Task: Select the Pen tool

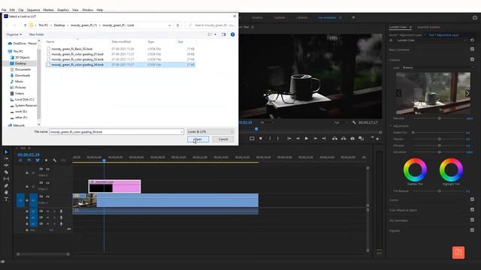Action: tap(6, 185)
